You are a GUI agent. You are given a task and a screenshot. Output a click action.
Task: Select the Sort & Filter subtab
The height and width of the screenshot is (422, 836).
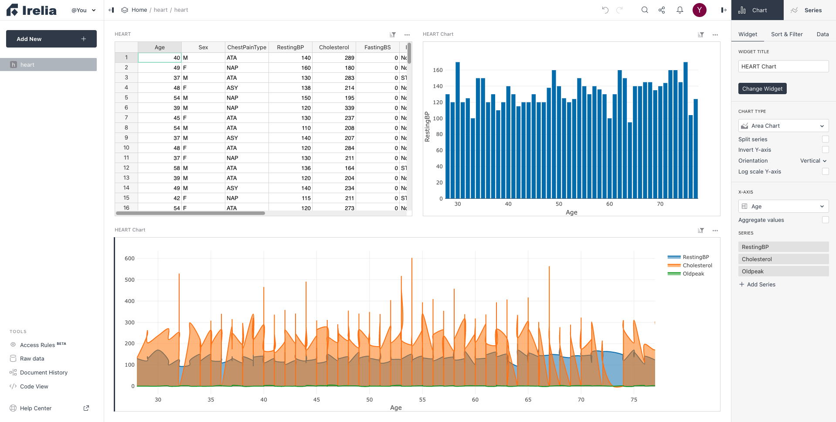pyautogui.click(x=787, y=34)
